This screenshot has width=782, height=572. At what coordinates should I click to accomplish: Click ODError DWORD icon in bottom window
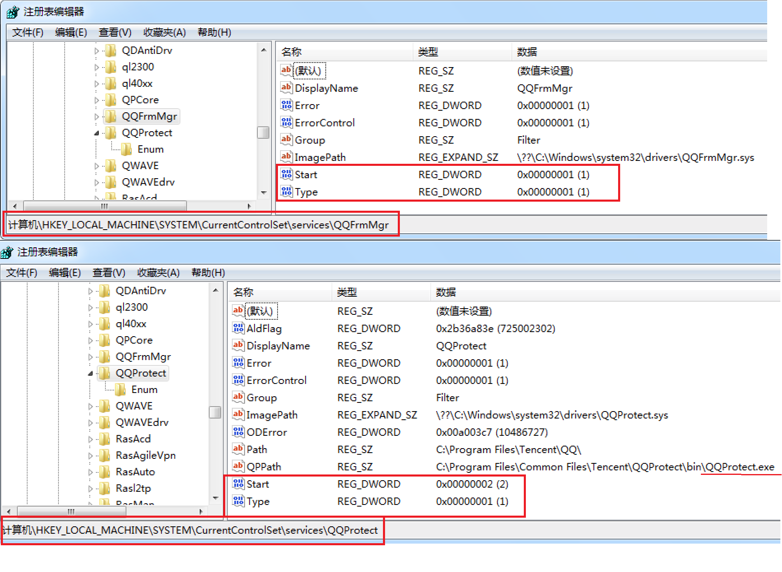coord(238,432)
